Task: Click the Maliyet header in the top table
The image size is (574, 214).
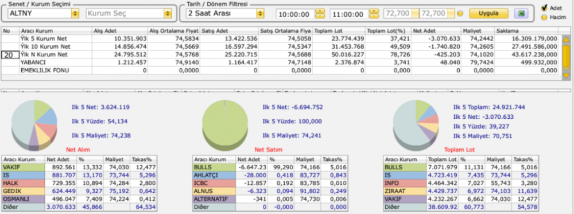Action: point(478,31)
